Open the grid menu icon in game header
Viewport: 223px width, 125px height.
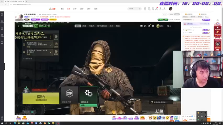point(141,26)
